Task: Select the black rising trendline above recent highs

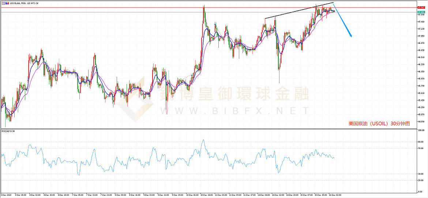Action: pos(299,11)
